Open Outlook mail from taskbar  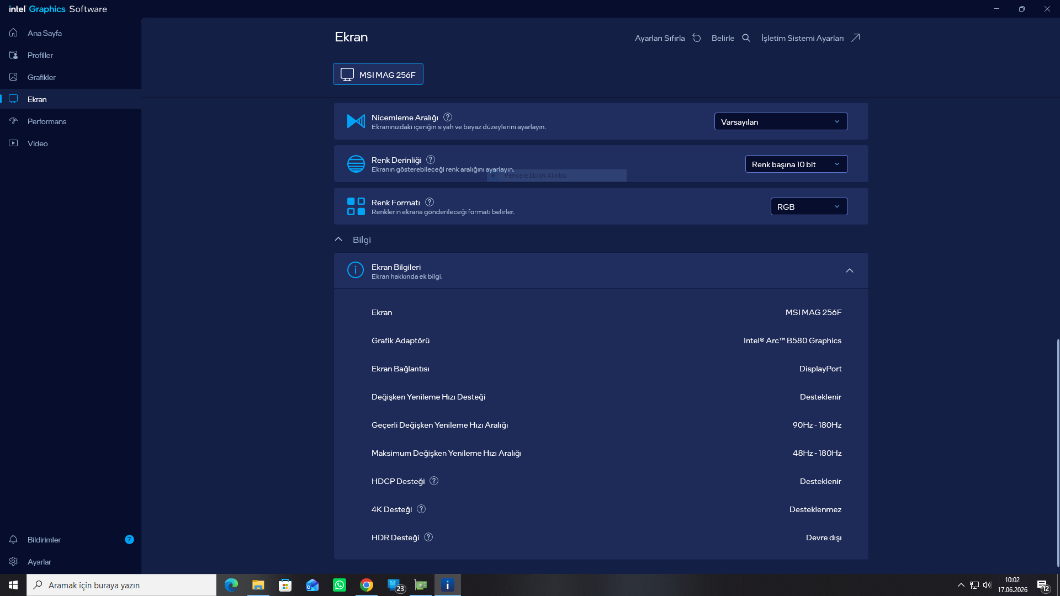point(312,585)
